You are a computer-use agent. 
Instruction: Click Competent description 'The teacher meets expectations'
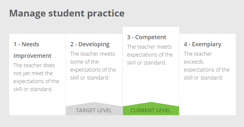point(150,55)
